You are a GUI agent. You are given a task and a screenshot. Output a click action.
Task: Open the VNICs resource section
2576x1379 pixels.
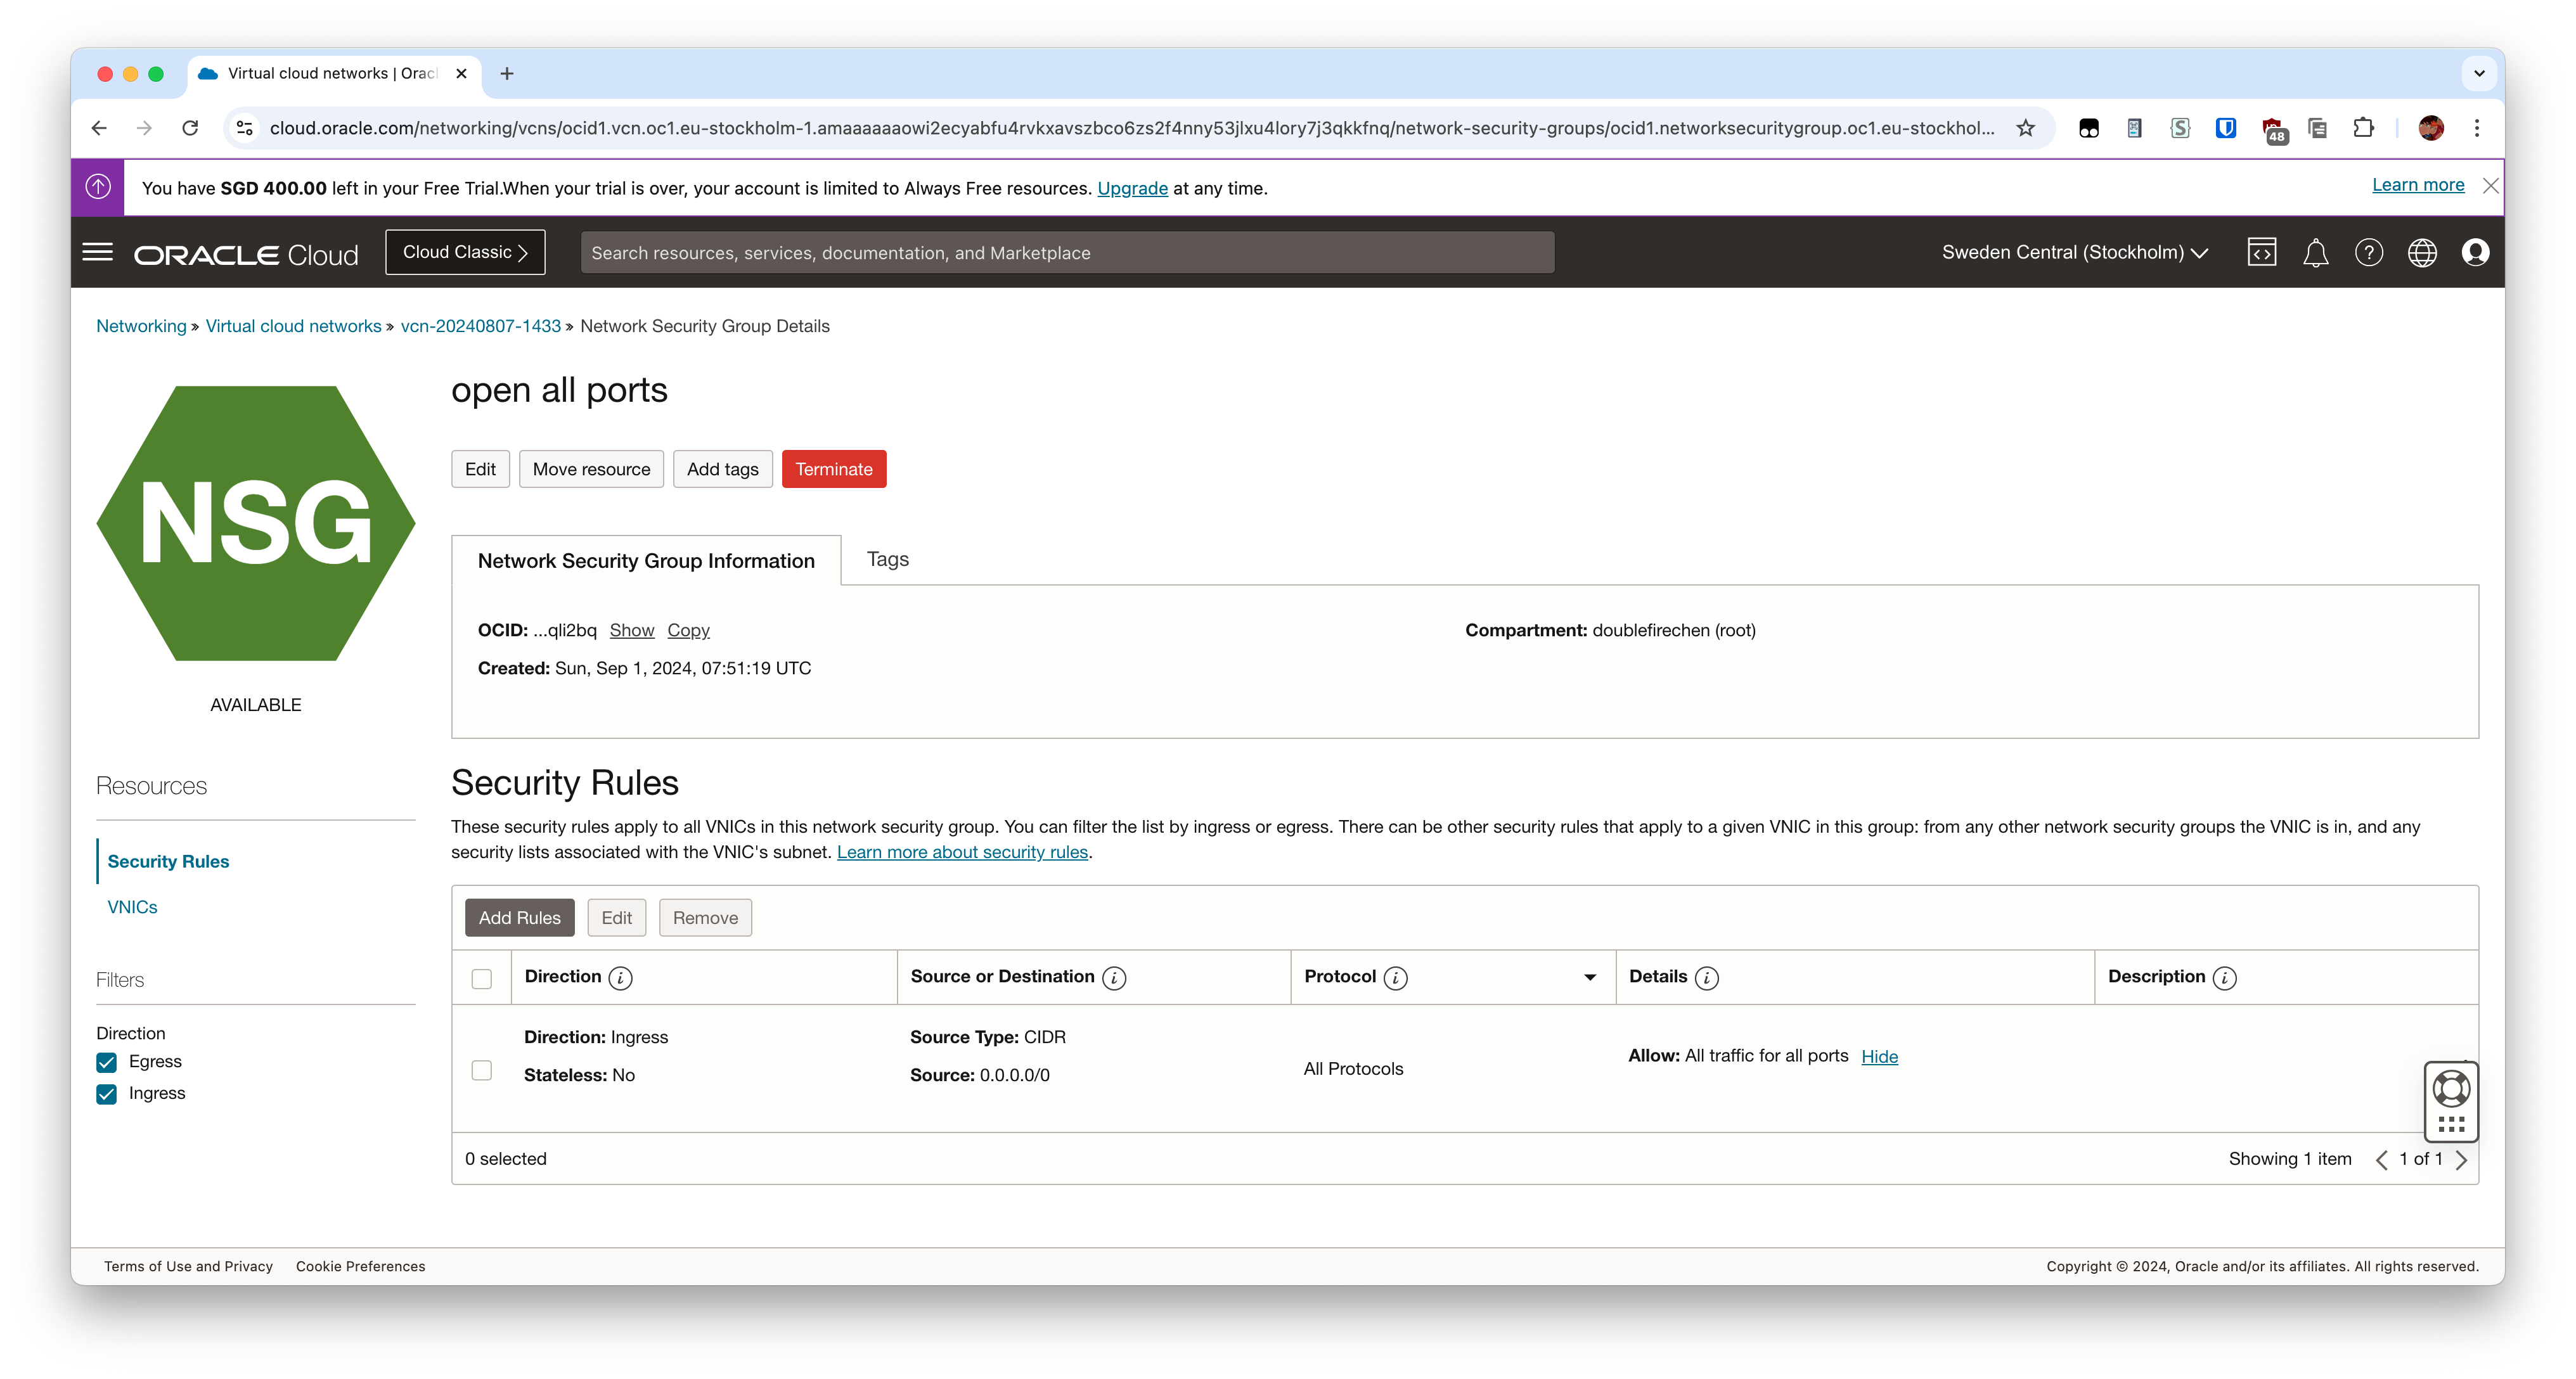click(x=132, y=907)
